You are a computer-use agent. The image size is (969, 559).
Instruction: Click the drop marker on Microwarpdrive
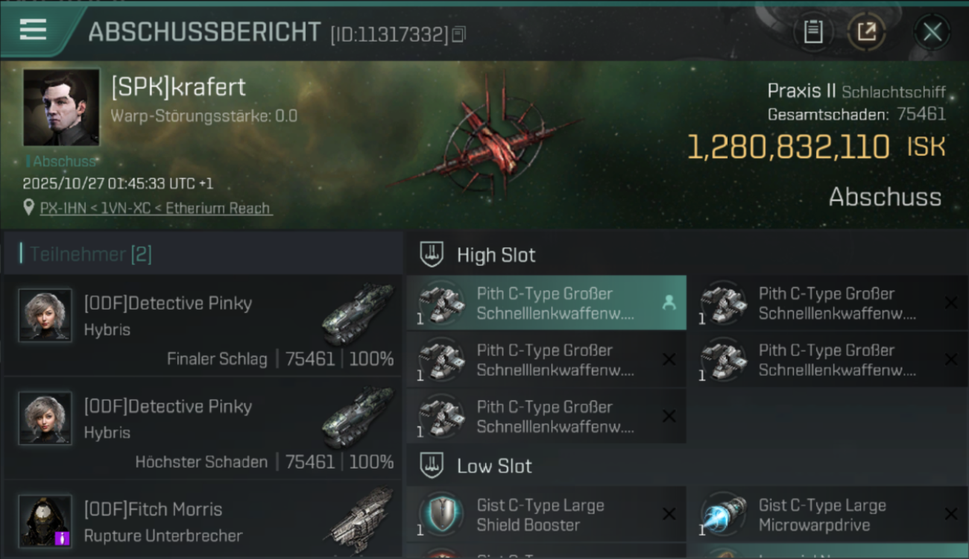click(950, 514)
